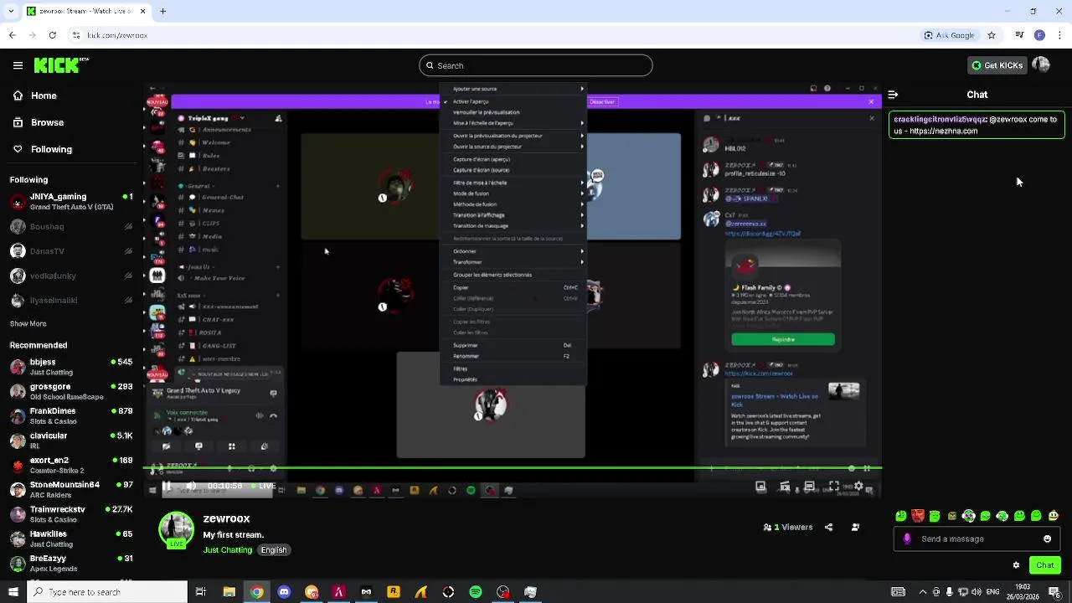Enter fullscreen on the video player
This screenshot has width=1072, height=603.
coord(833,486)
